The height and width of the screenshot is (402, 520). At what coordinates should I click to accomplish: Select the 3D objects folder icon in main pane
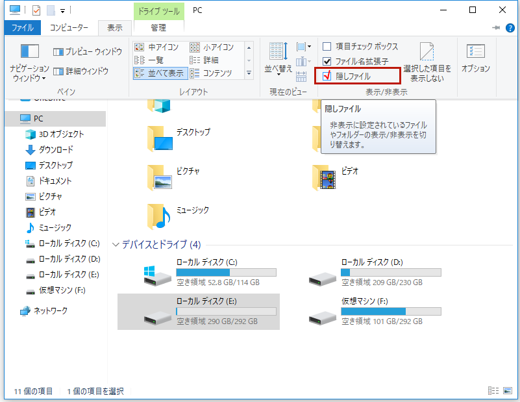click(x=159, y=106)
